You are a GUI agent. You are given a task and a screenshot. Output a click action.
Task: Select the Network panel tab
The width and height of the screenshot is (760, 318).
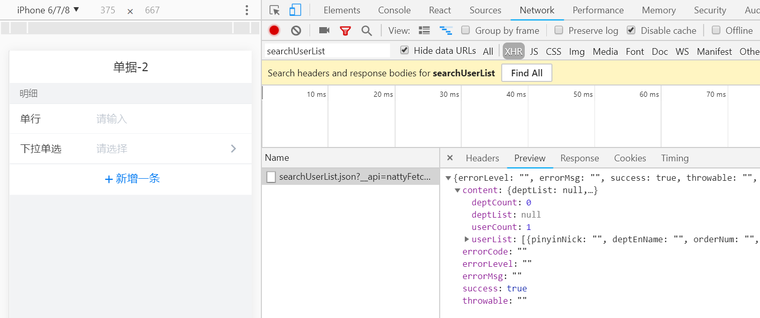537,10
